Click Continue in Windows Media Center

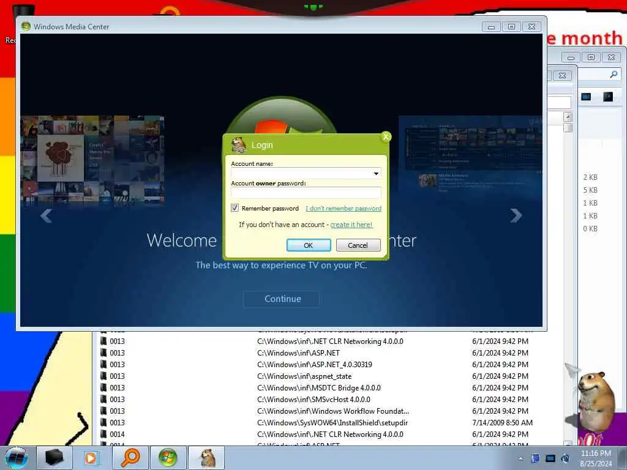pyautogui.click(x=282, y=299)
